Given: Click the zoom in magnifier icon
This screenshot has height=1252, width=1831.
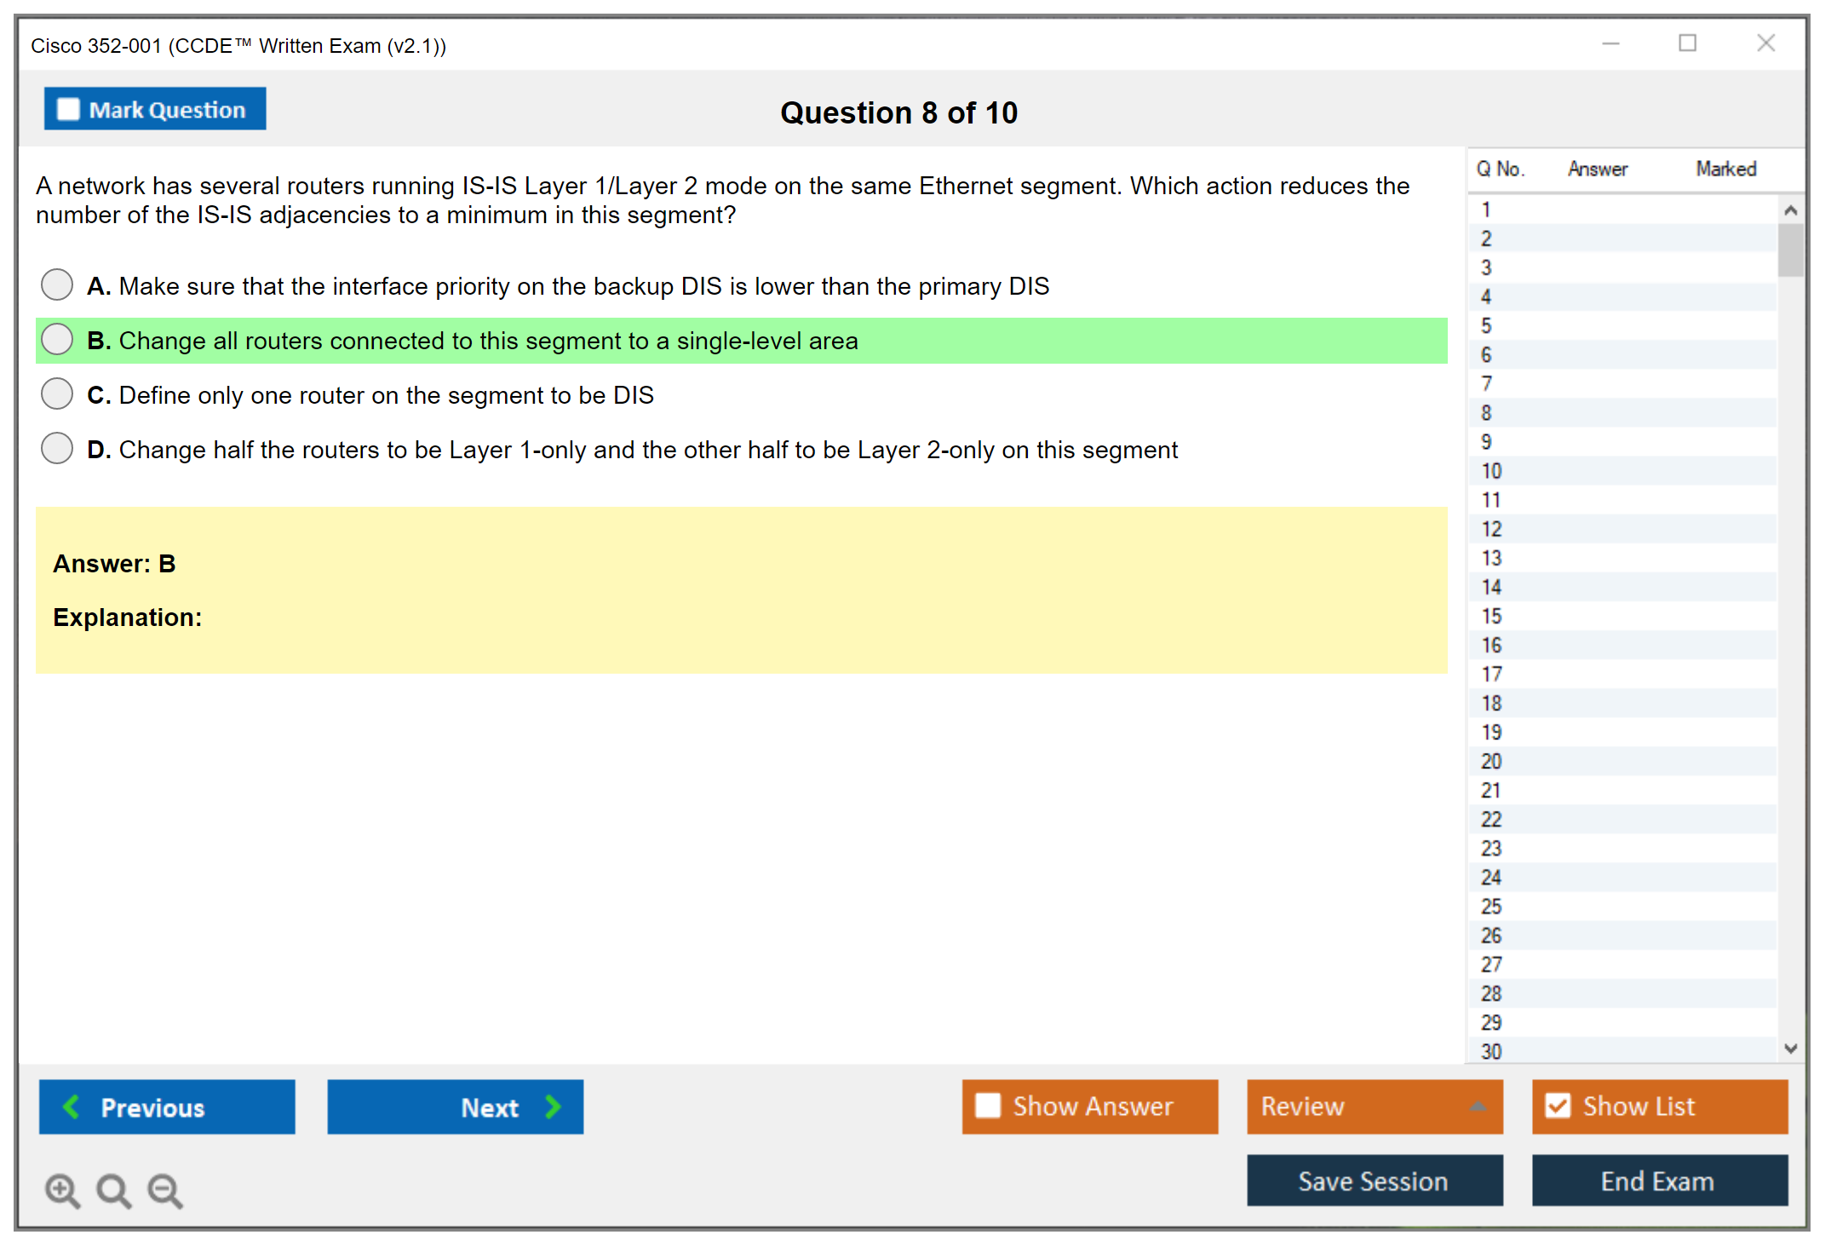Looking at the screenshot, I should pyautogui.click(x=62, y=1190).
